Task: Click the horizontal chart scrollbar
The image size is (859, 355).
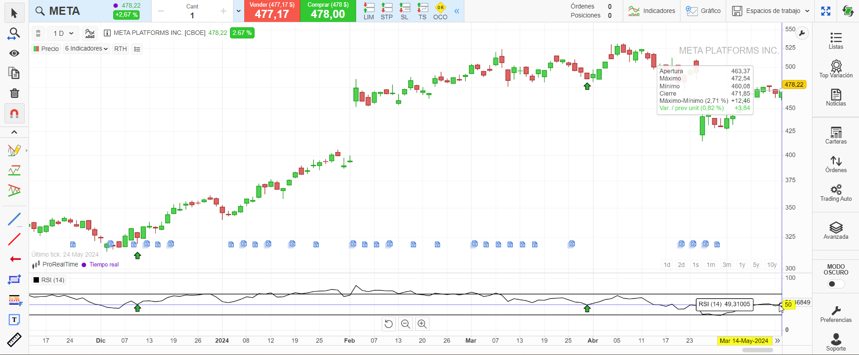Action: click(x=757, y=350)
